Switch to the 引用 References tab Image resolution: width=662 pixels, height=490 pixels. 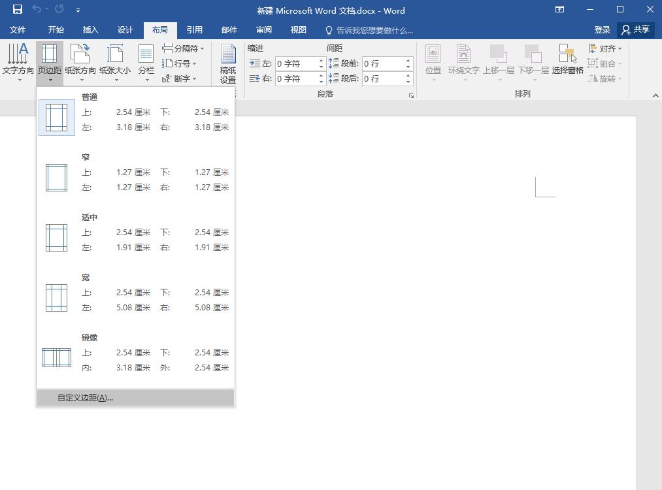(x=194, y=30)
